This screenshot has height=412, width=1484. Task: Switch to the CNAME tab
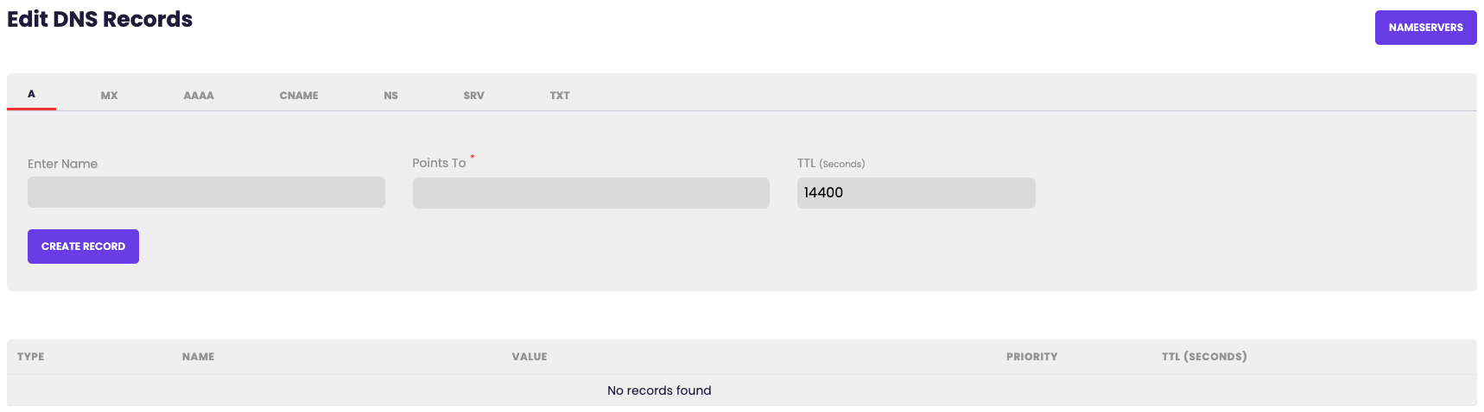(299, 96)
